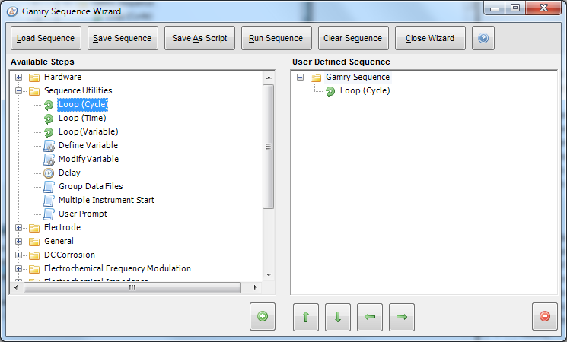
Task: Click the Load Sequence button
Action: [x=46, y=38]
